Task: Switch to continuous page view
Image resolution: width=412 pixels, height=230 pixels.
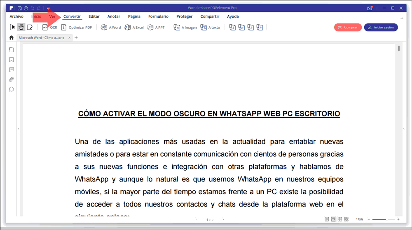Action: click(333, 219)
